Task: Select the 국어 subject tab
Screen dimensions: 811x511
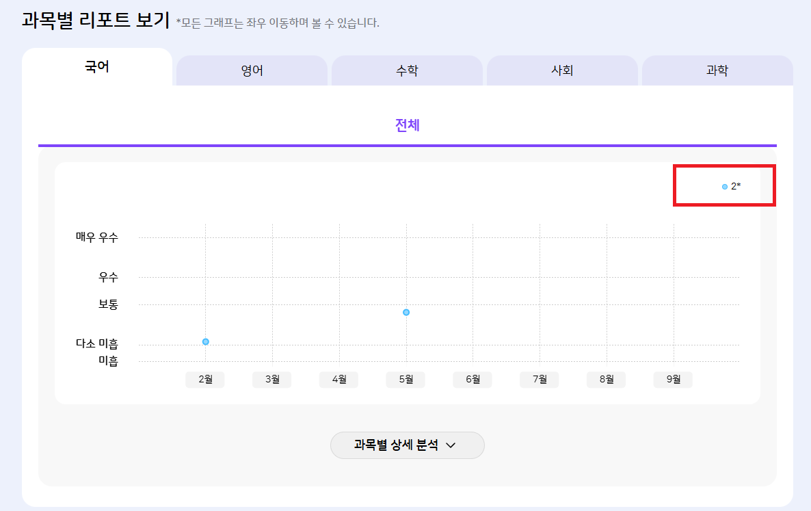Action: 97,67
